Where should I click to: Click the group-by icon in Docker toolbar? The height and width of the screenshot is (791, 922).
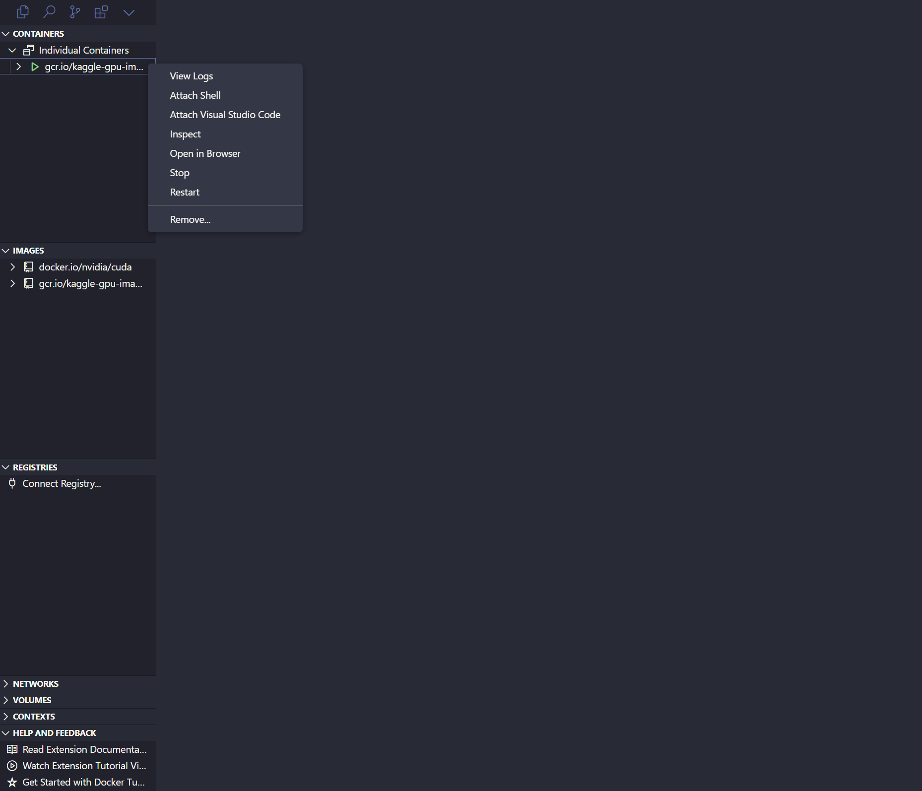pyautogui.click(x=101, y=11)
